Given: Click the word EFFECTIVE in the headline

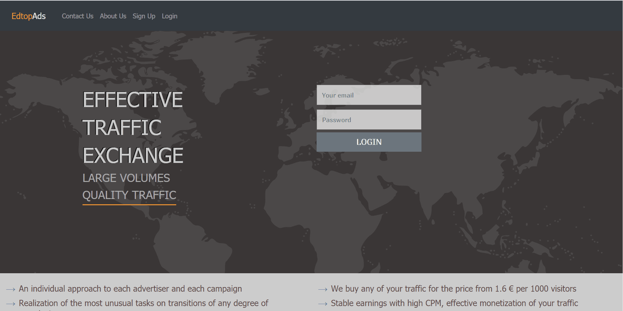Looking at the screenshot, I should 132,100.
